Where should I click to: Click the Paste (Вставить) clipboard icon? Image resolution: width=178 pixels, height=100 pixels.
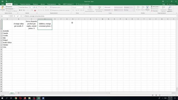(x=3, y=8)
